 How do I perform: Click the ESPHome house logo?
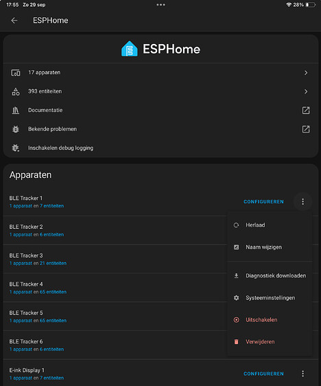point(129,49)
